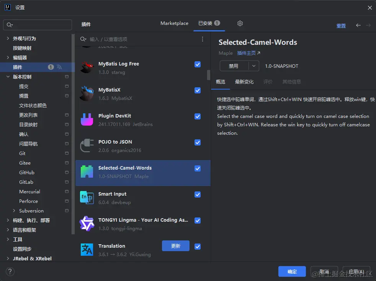
Task: Click the project-level icon beside Subversion
Action: 67,211
